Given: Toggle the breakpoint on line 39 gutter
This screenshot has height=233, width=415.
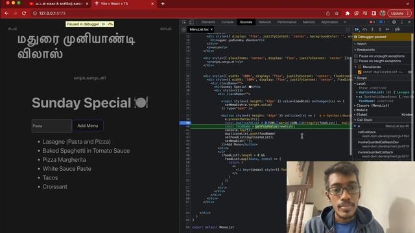Looking at the screenshot, I should pos(185,123).
